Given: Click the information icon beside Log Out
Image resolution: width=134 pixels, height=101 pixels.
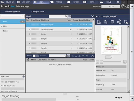Looking at the screenshot, I should (x=127, y=6).
